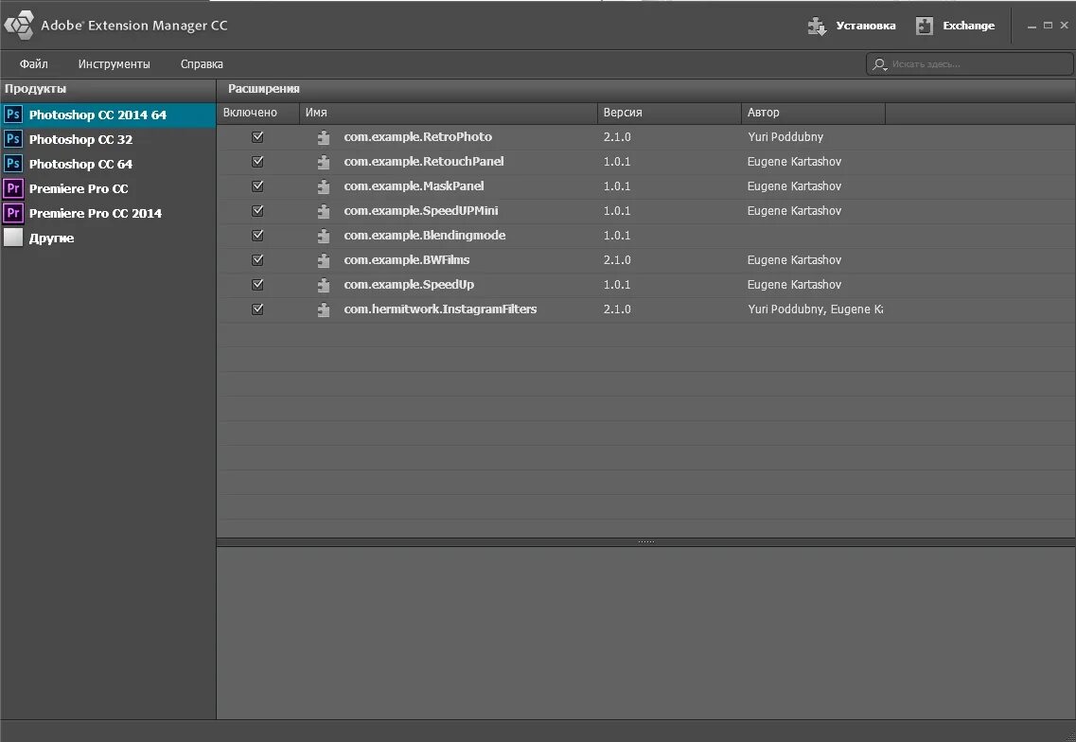The image size is (1076, 742).
Task: Sort by the Автор column header
Action: pos(813,113)
